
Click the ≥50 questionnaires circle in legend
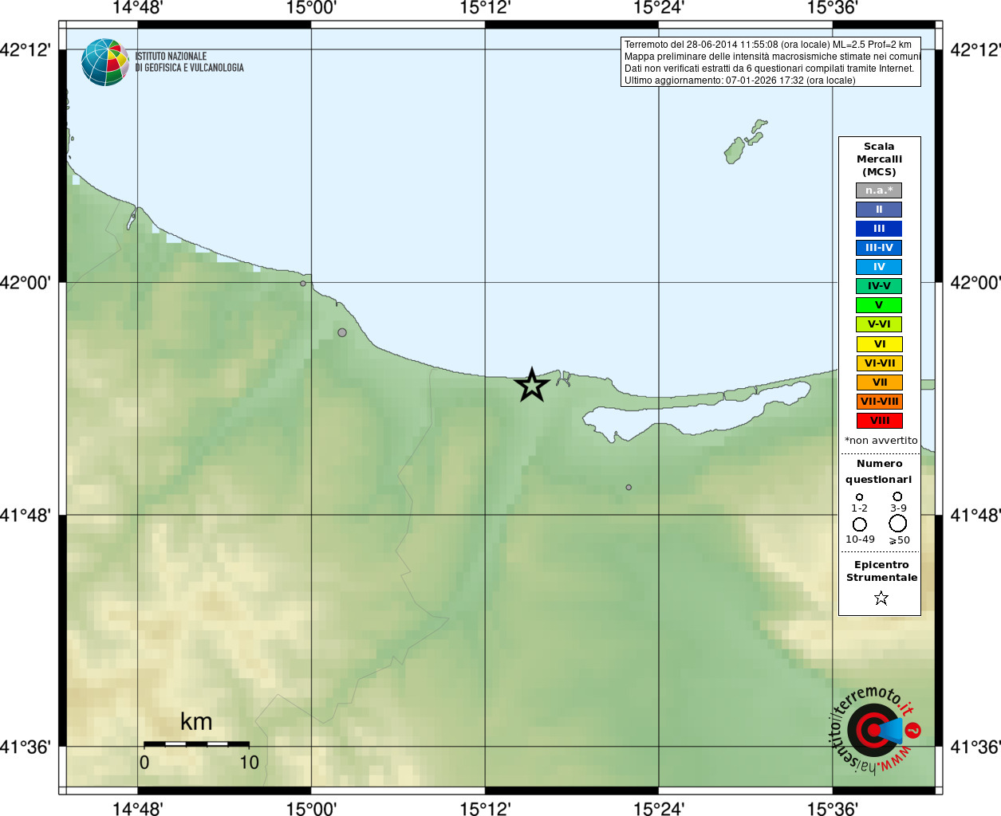(898, 524)
